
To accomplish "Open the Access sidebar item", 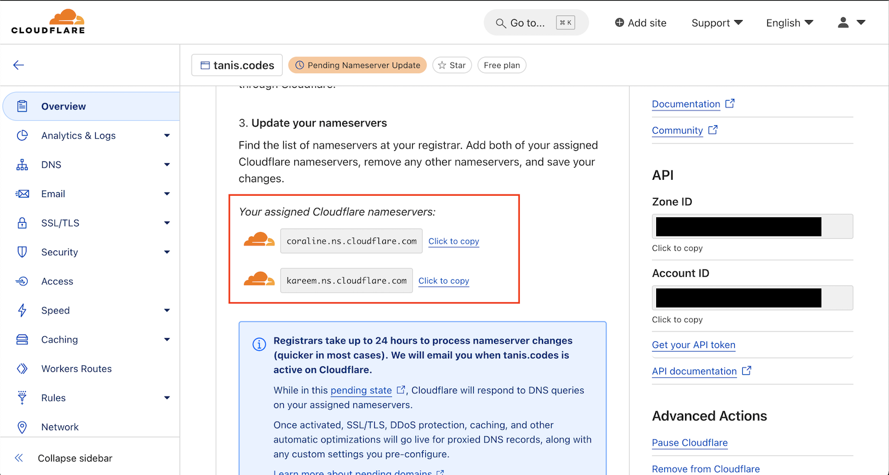I will [x=57, y=281].
